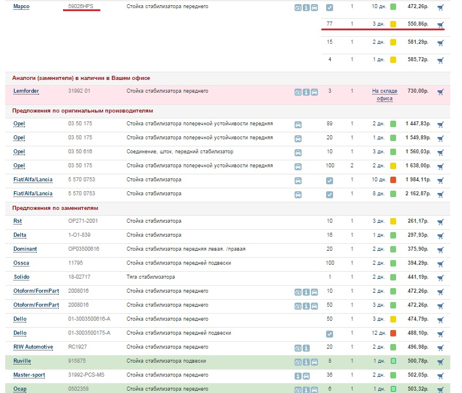Screen dimensions: 462x393
Task: Open the Dominant brand link
Action: coord(25,250)
